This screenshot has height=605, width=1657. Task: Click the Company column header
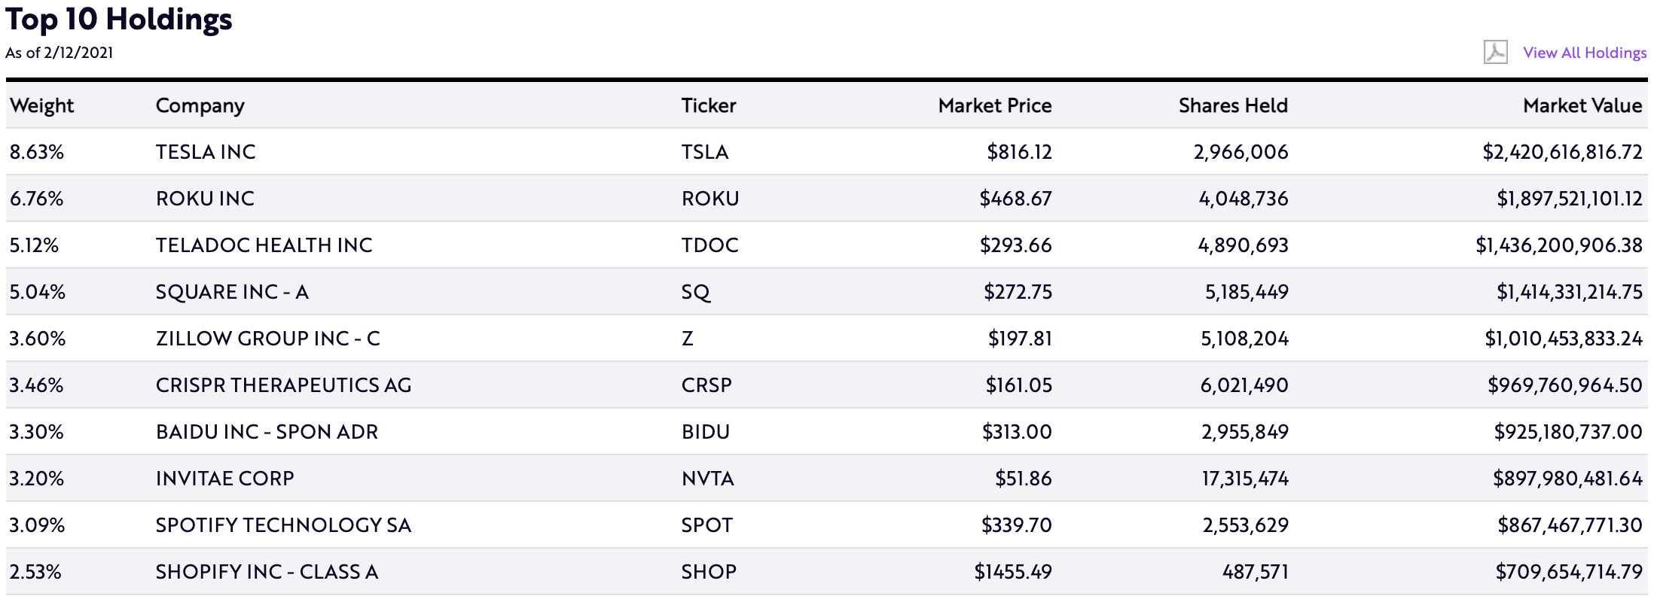200,105
